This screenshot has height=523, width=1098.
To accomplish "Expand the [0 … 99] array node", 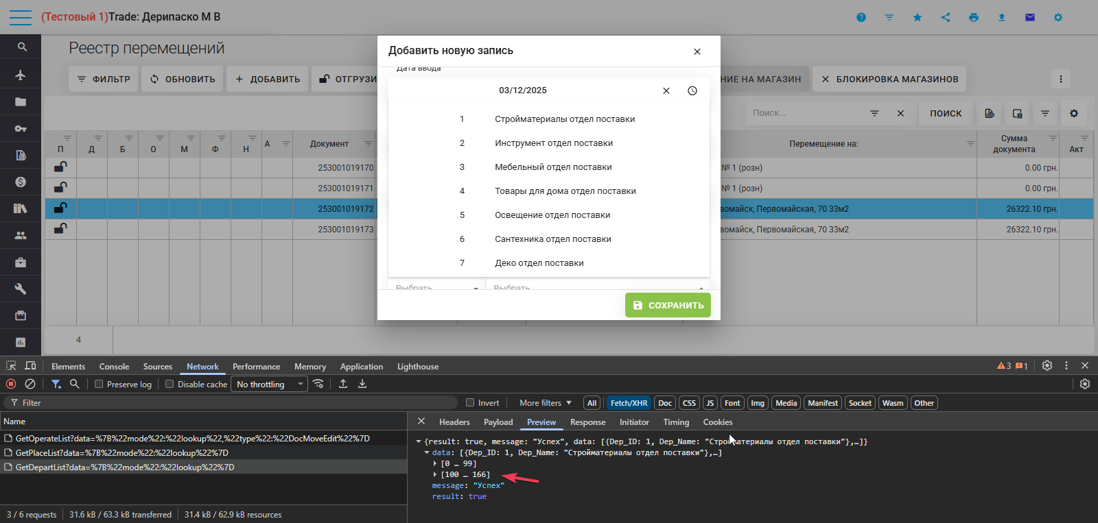I will tap(435, 463).
